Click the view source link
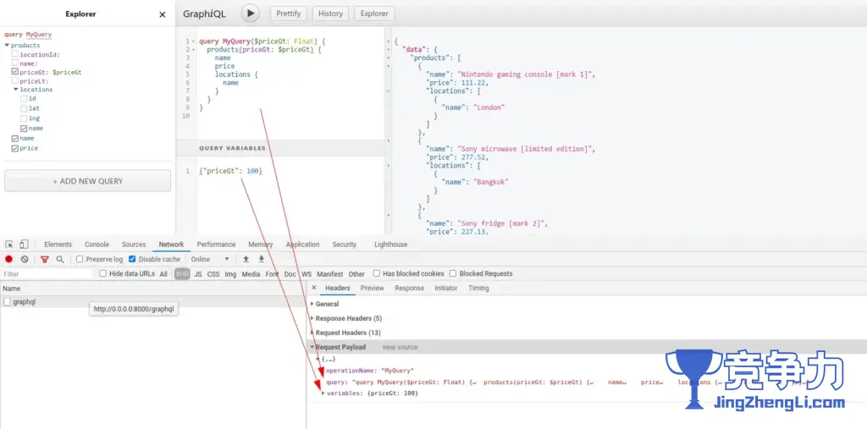 [x=400, y=347]
